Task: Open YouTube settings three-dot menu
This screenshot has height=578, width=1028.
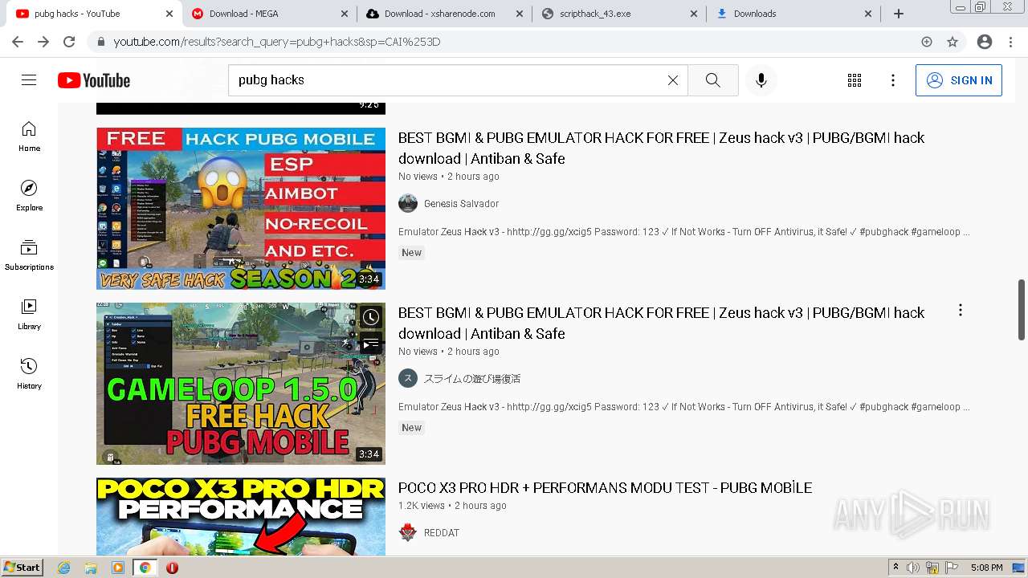Action: point(893,80)
